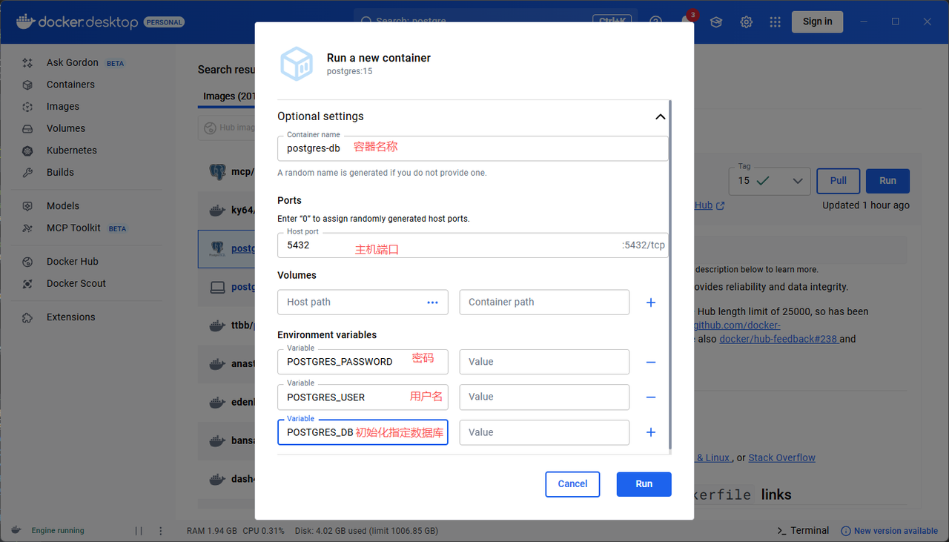This screenshot has width=949, height=542.
Task: Sign in to Docker
Action: pyautogui.click(x=817, y=22)
